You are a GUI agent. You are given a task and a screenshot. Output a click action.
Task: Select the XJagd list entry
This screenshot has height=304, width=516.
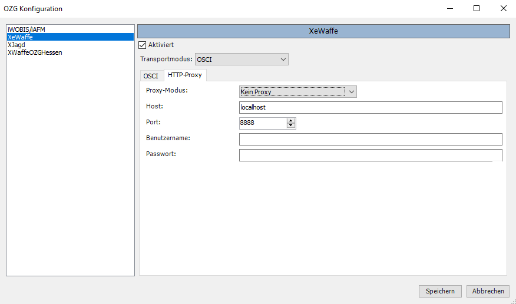(16, 45)
